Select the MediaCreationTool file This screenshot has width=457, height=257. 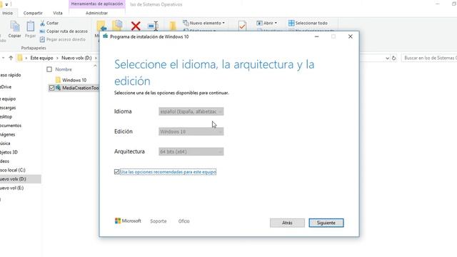click(x=77, y=88)
